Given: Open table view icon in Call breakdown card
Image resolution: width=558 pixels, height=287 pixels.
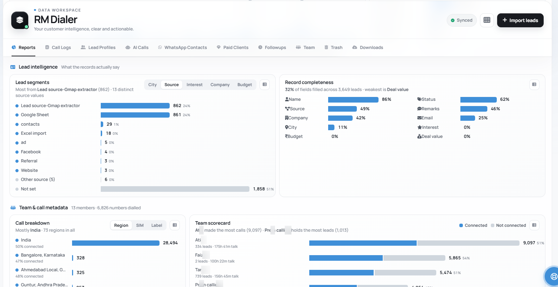Looking at the screenshot, I should (175, 225).
